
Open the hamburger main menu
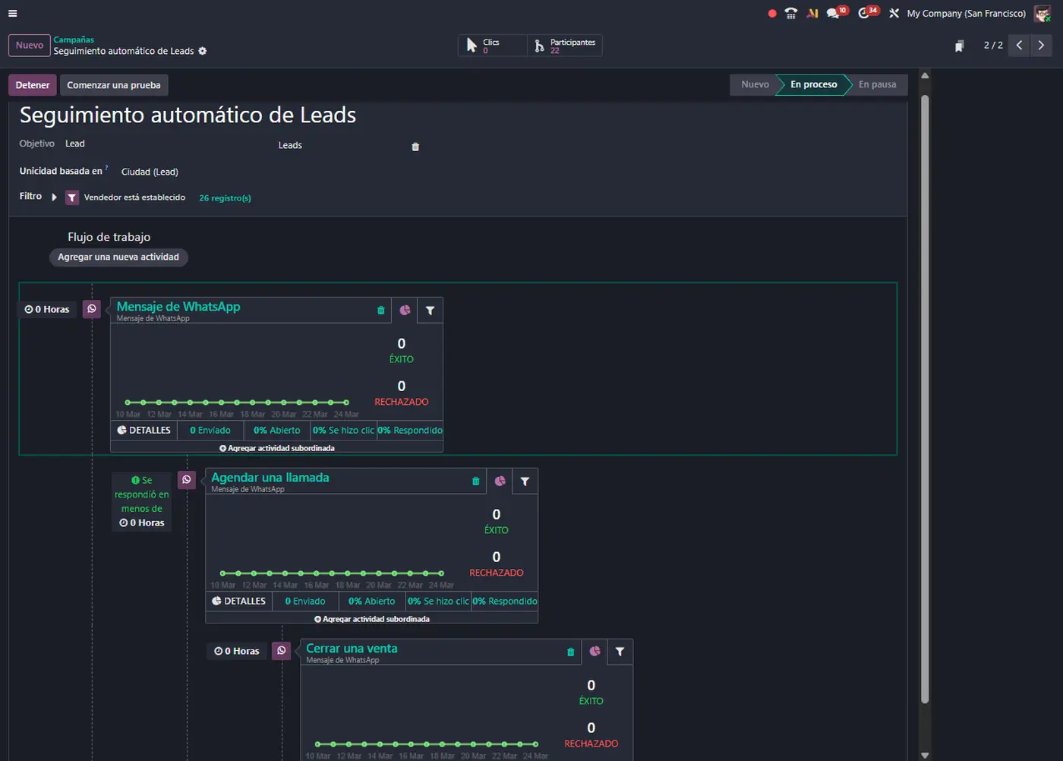(12, 14)
